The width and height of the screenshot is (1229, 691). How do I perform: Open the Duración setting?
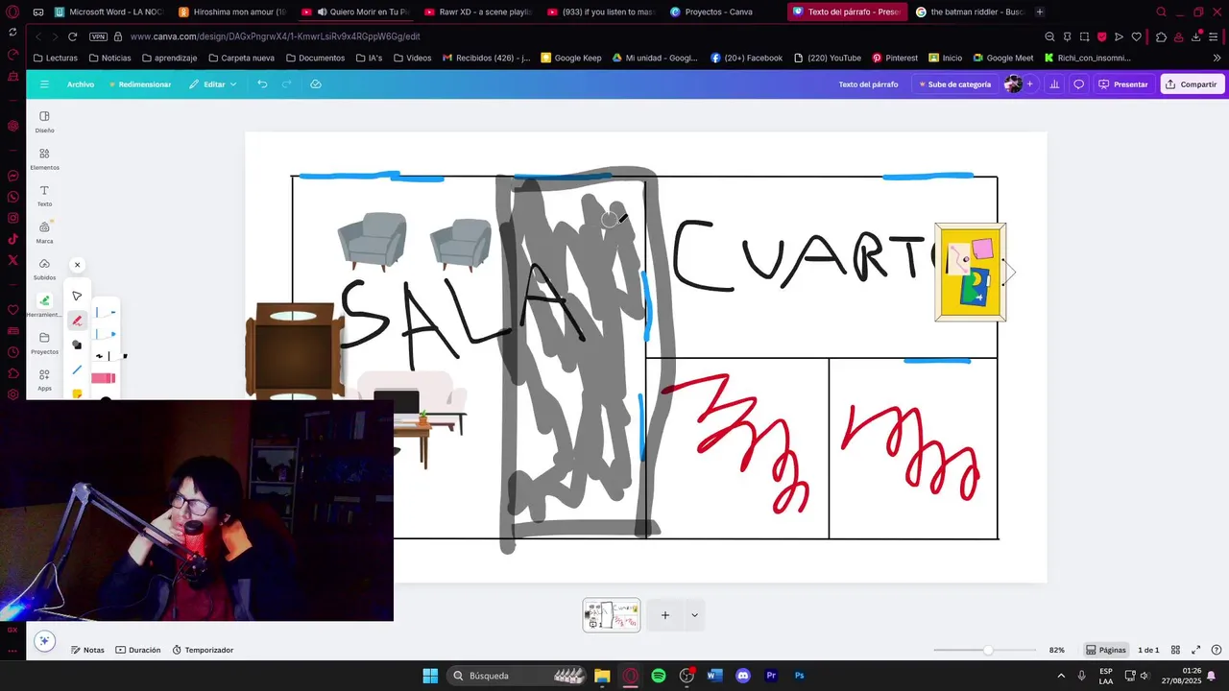pyautogui.click(x=138, y=650)
